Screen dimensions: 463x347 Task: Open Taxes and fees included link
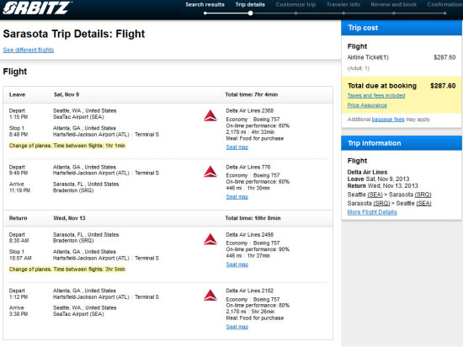coord(376,96)
